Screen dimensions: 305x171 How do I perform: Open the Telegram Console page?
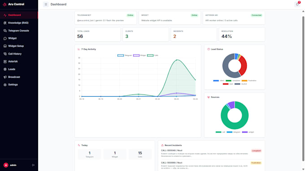coord(19,31)
